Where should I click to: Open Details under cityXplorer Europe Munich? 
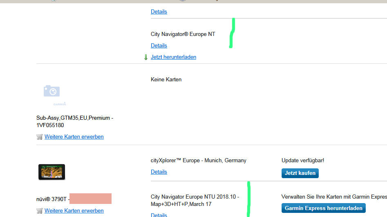159,172
